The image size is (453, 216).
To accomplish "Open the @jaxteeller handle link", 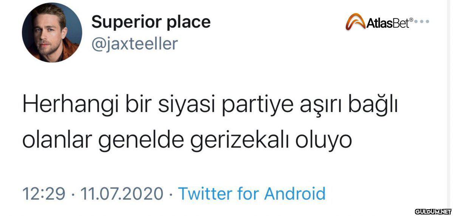I will point(135,44).
